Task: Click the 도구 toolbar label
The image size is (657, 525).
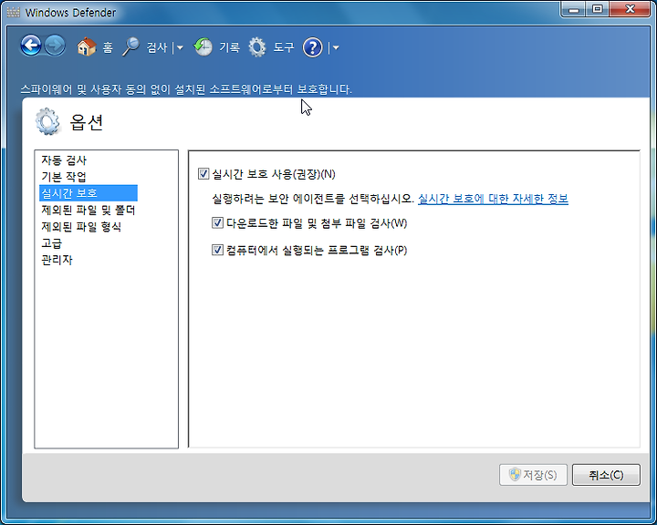Action: click(x=284, y=47)
